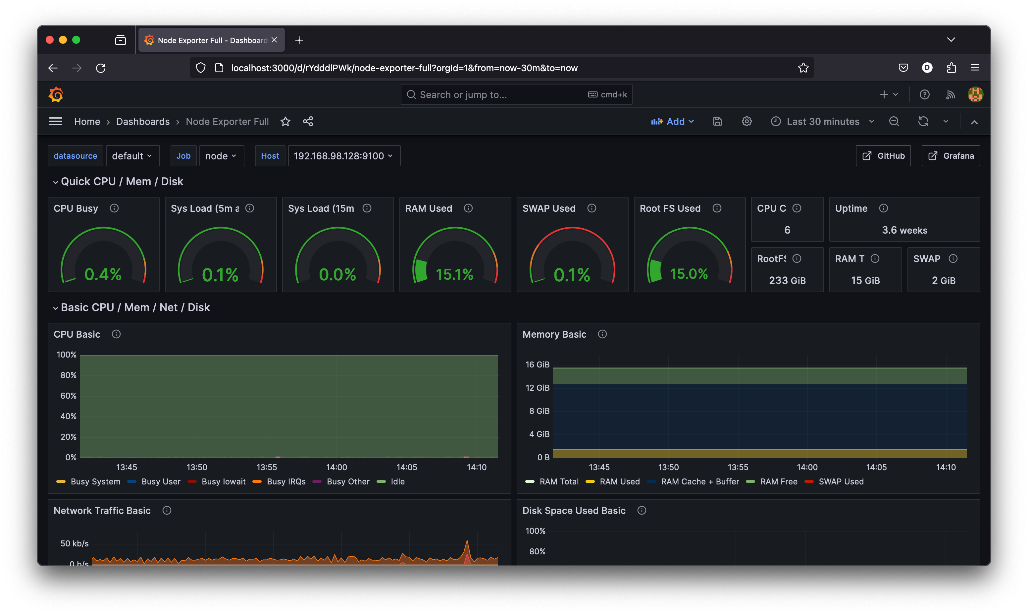Image resolution: width=1028 pixels, height=615 pixels.
Task: Click the Grafana logo home icon
Action: (56, 95)
